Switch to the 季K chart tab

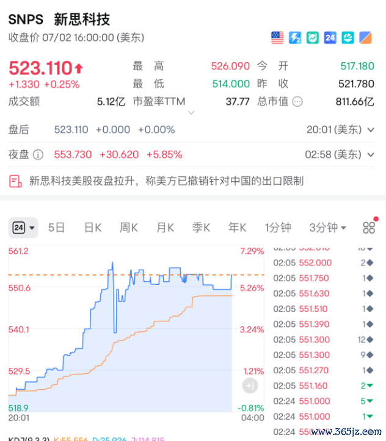click(x=201, y=228)
